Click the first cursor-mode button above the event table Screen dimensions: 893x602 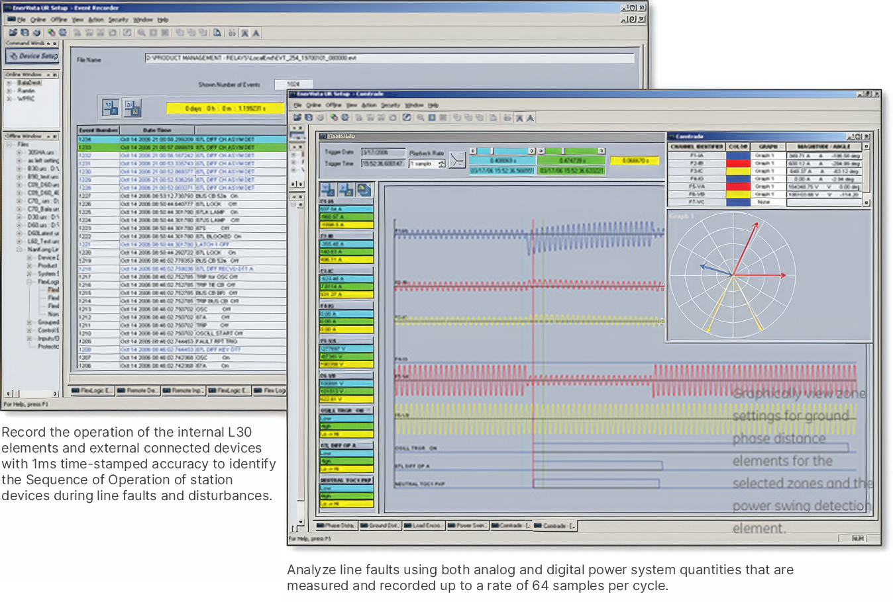[111, 107]
